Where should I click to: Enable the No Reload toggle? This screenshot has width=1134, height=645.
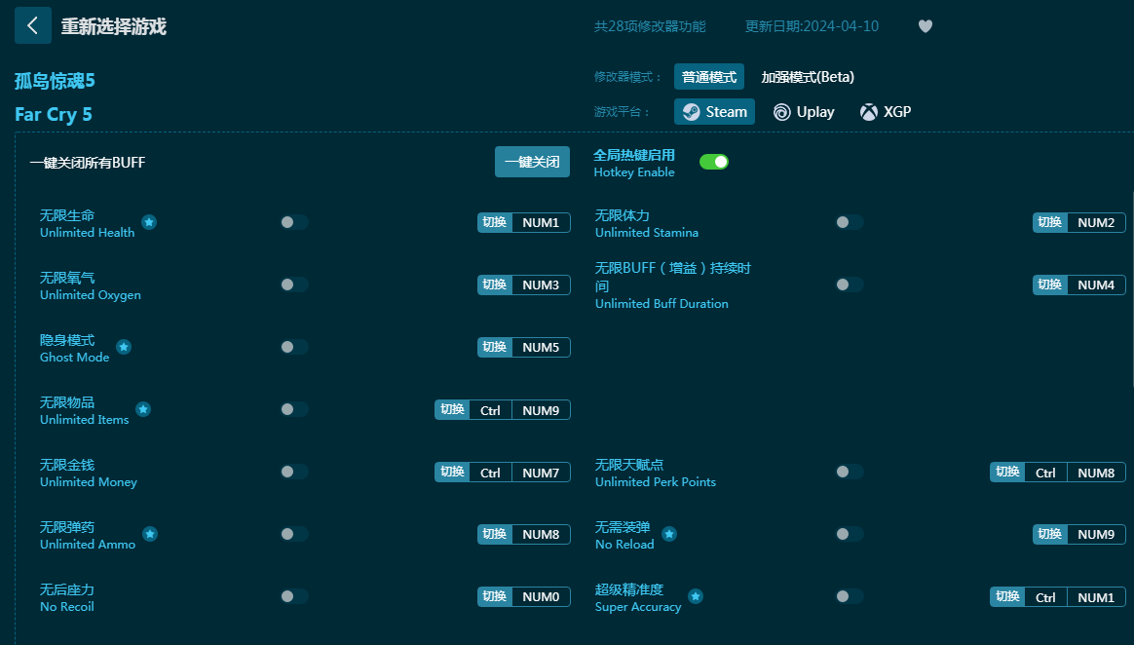pyautogui.click(x=850, y=534)
